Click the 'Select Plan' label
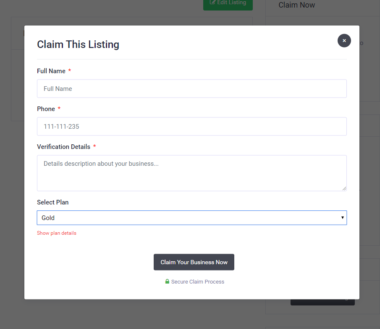Screen dimensions: 380x329 point(52,202)
